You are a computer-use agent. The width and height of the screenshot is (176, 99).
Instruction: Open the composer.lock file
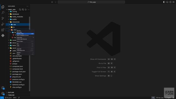[x=18, y=69]
